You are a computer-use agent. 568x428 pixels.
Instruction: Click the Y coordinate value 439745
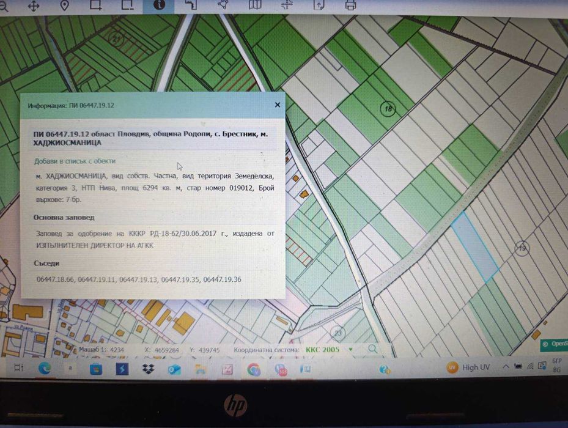click(209, 350)
